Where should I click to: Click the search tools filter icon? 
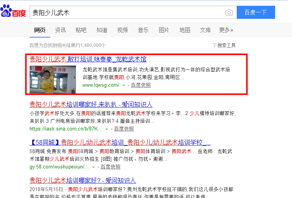(214, 45)
